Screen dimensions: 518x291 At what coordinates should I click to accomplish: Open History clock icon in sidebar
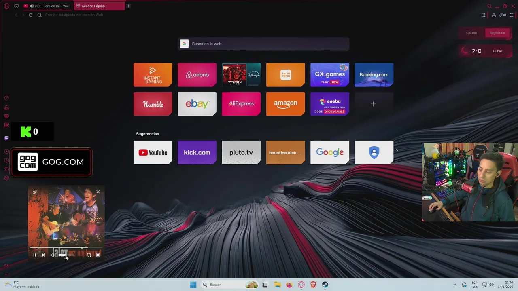click(x=6, y=160)
